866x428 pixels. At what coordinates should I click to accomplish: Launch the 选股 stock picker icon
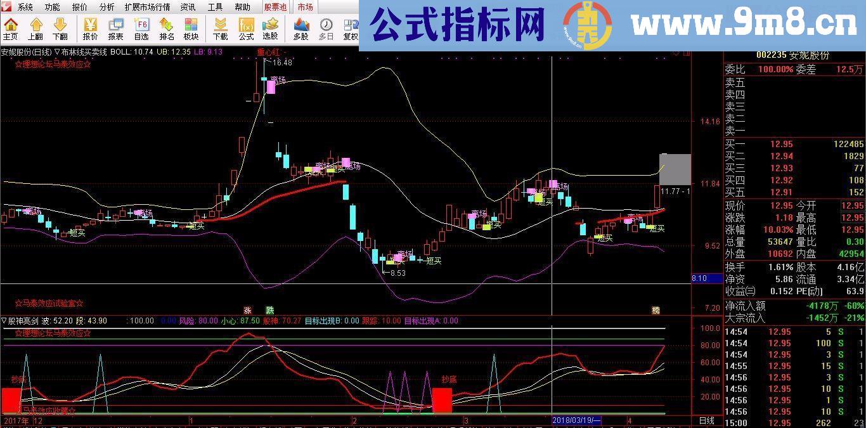tap(271, 29)
